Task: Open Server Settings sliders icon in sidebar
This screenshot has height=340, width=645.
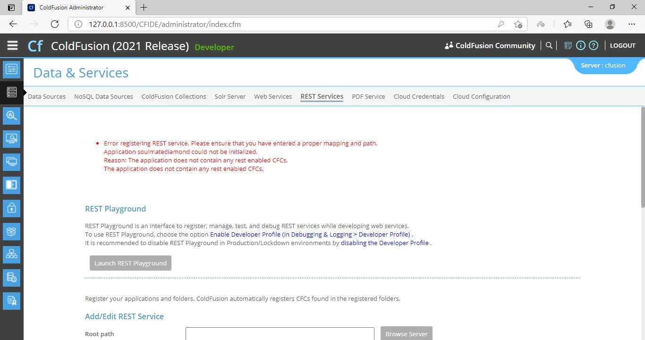Action: [x=11, y=69]
